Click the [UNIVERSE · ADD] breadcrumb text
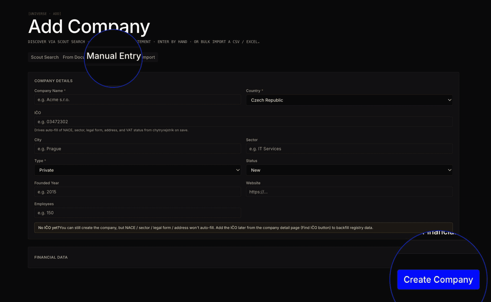Image resolution: width=491 pixels, height=302 pixels. 44,14
